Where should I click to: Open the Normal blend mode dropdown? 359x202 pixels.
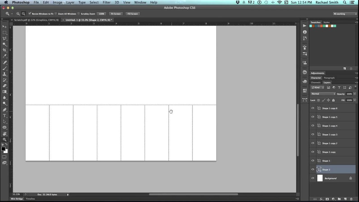click(x=323, y=94)
